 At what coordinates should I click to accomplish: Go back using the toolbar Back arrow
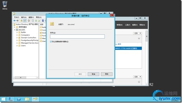tap(14, 21)
